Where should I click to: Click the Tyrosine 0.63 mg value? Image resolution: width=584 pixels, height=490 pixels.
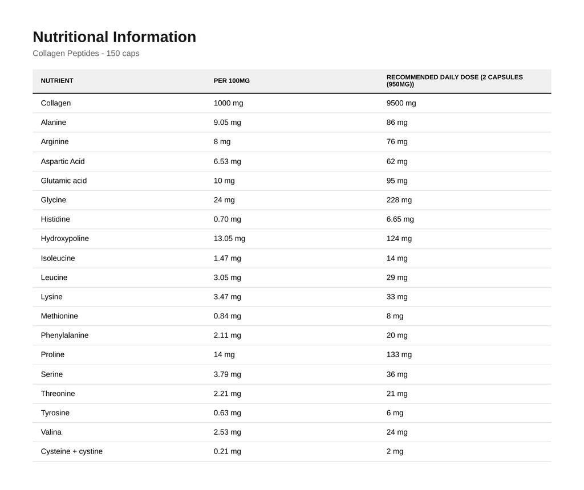(227, 413)
